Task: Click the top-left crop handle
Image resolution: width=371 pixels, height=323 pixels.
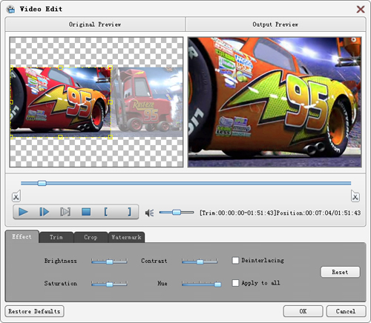Action: click(11, 67)
